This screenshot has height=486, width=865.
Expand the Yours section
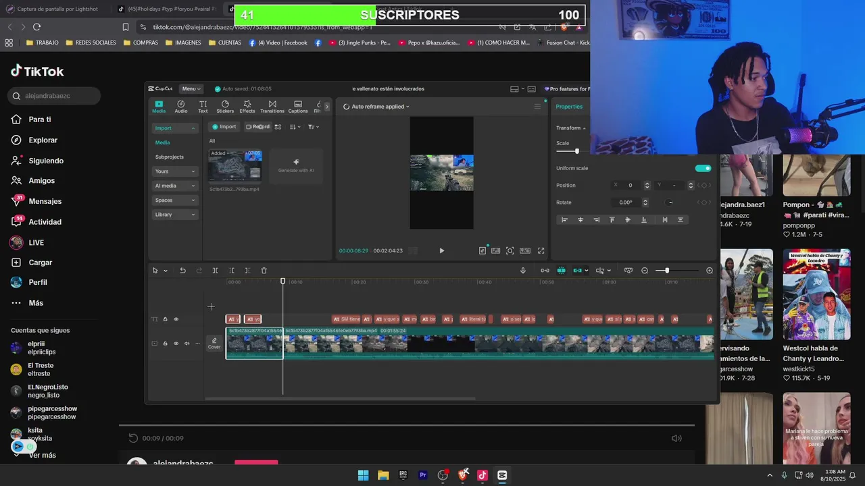tap(175, 171)
